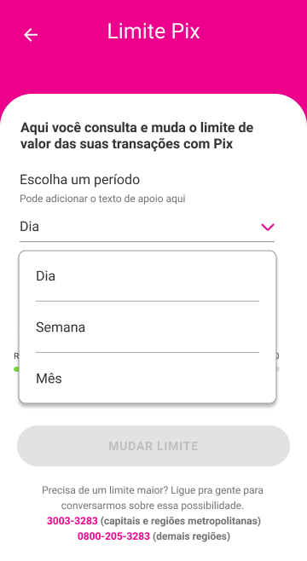The image size is (307, 561).
Task: Choose Dia from the period list
Action: [148, 276]
